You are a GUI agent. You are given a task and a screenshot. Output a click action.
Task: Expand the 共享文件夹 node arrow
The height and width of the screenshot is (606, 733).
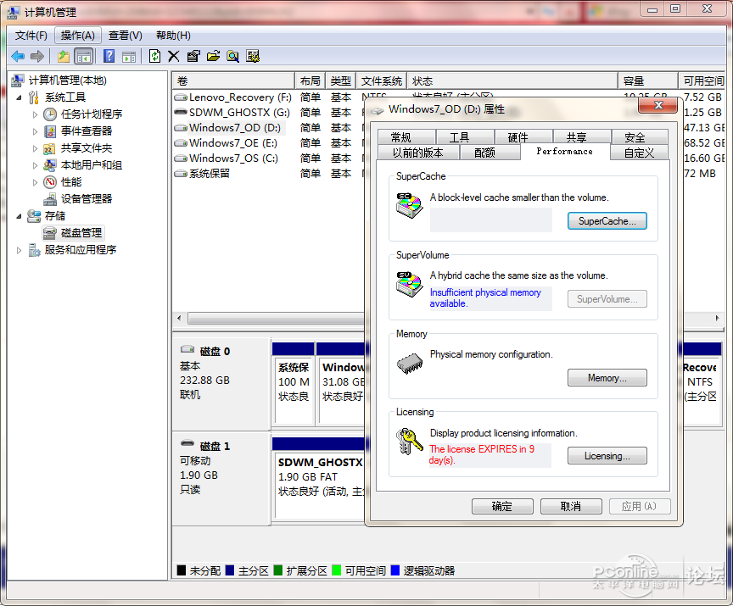tap(35, 148)
